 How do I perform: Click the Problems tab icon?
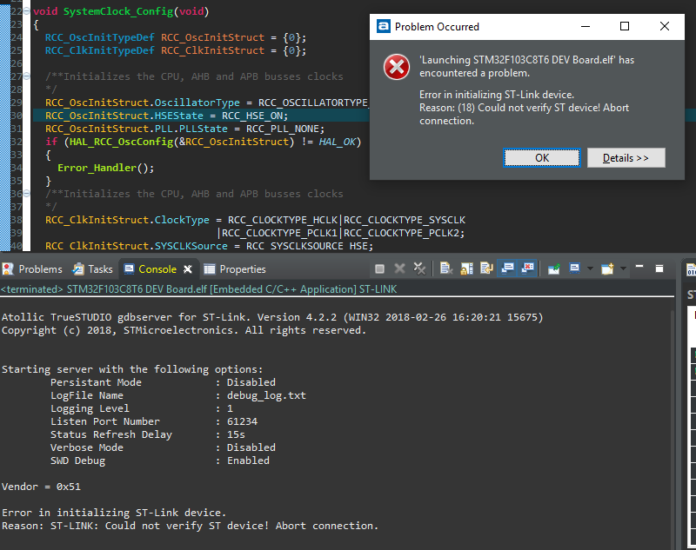(x=8, y=269)
